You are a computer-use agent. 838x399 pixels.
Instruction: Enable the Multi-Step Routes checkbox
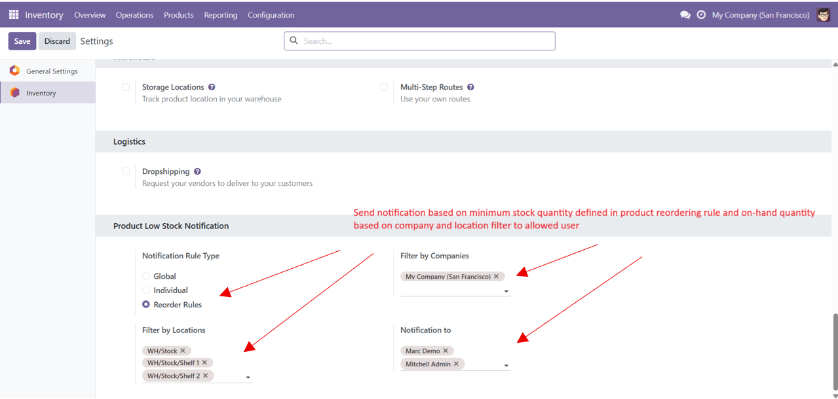[x=384, y=87]
